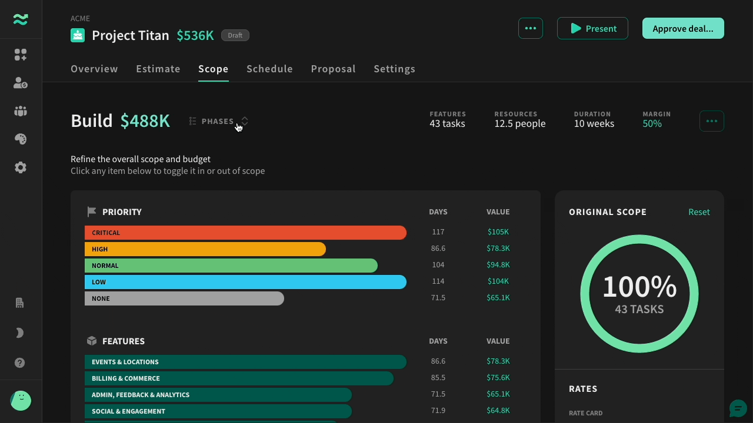Click the Reset link in Original Scope
Image resolution: width=753 pixels, height=423 pixels.
coord(699,212)
